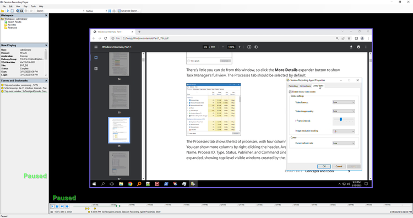
Task: Click the PDF download icon
Action: [351, 47]
